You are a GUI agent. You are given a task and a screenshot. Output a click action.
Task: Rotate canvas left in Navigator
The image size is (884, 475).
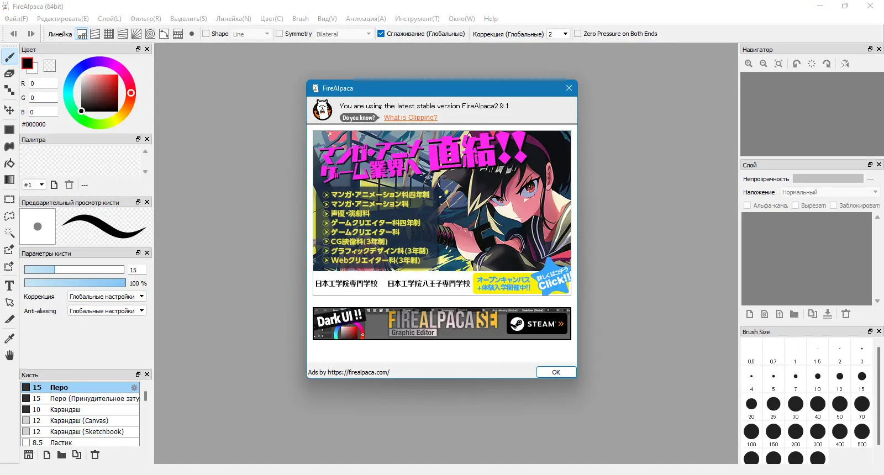pyautogui.click(x=796, y=64)
